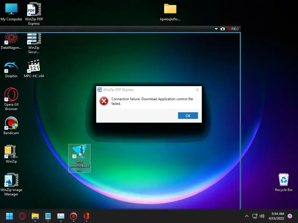This screenshot has width=298, height=223.
Task: Open the Bandicam recorder dropdown arrow
Action: (216, 29)
